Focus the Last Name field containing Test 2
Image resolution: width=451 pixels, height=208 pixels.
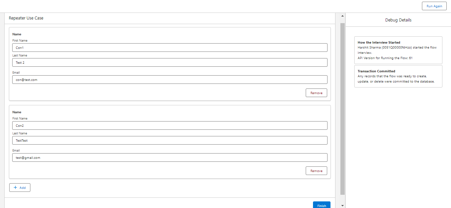pos(170,62)
